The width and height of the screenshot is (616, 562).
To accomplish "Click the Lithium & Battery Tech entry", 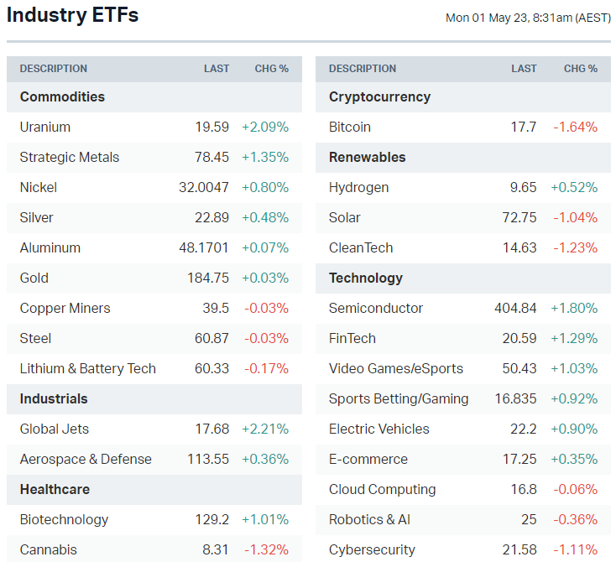I will (88, 368).
